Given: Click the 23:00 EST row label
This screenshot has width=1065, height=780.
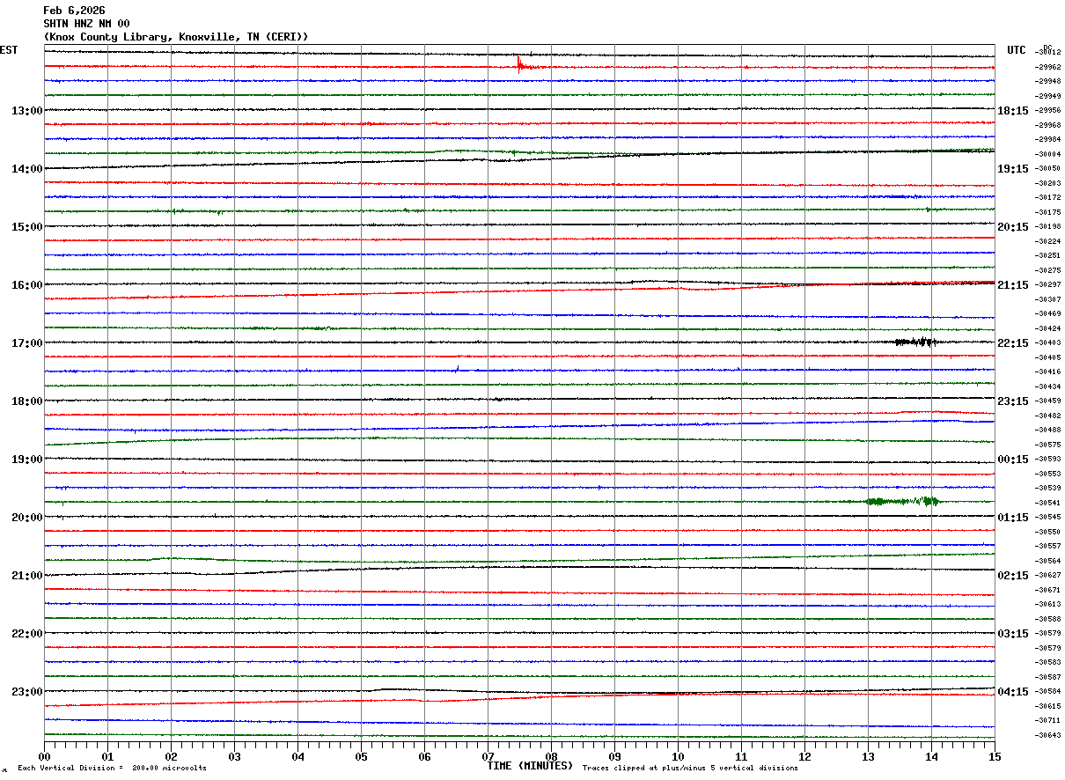Looking at the screenshot, I should (x=27, y=692).
